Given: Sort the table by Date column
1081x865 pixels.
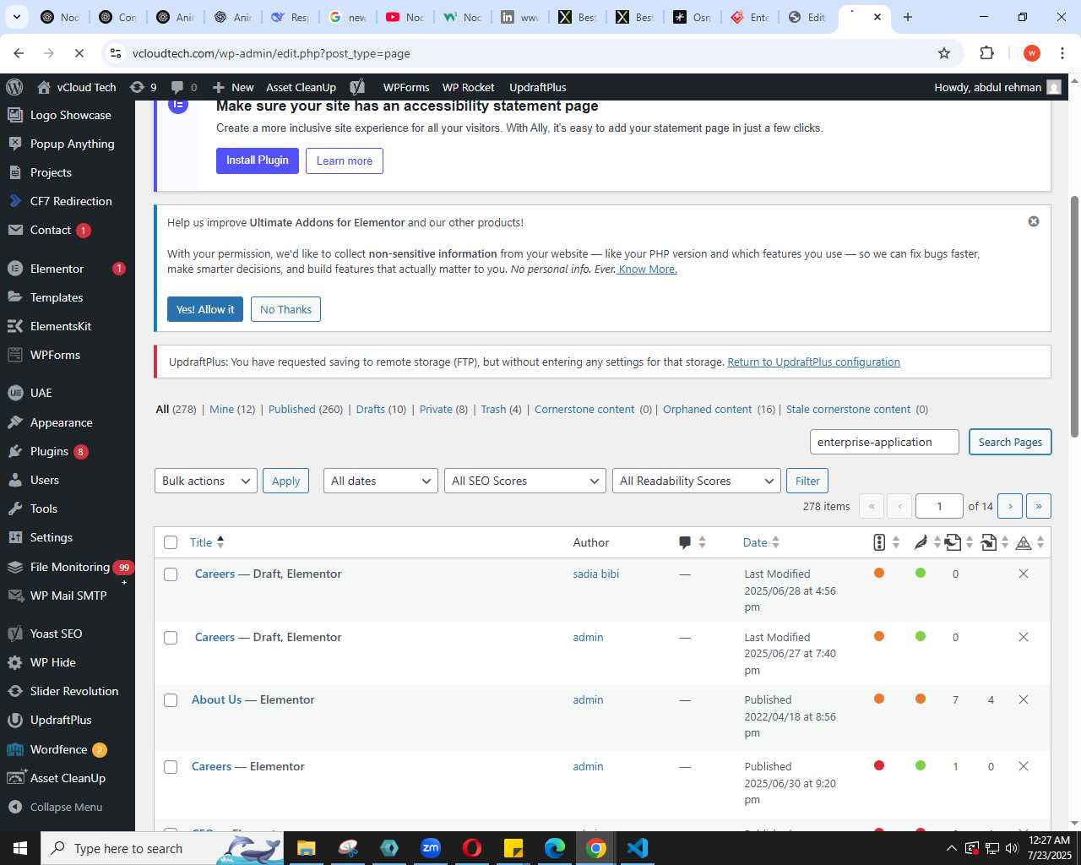Looking at the screenshot, I should pyautogui.click(x=761, y=542).
